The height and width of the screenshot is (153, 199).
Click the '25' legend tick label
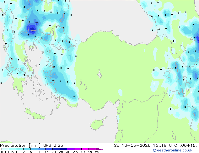[61, 152]
